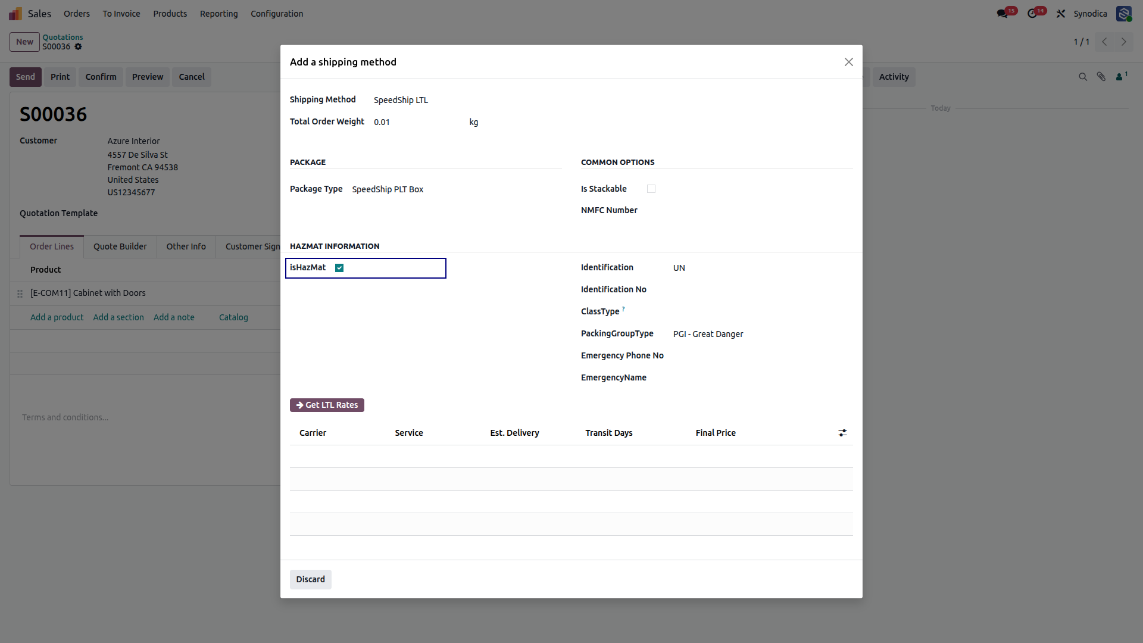Sort by the Transit Days column header

click(x=608, y=433)
